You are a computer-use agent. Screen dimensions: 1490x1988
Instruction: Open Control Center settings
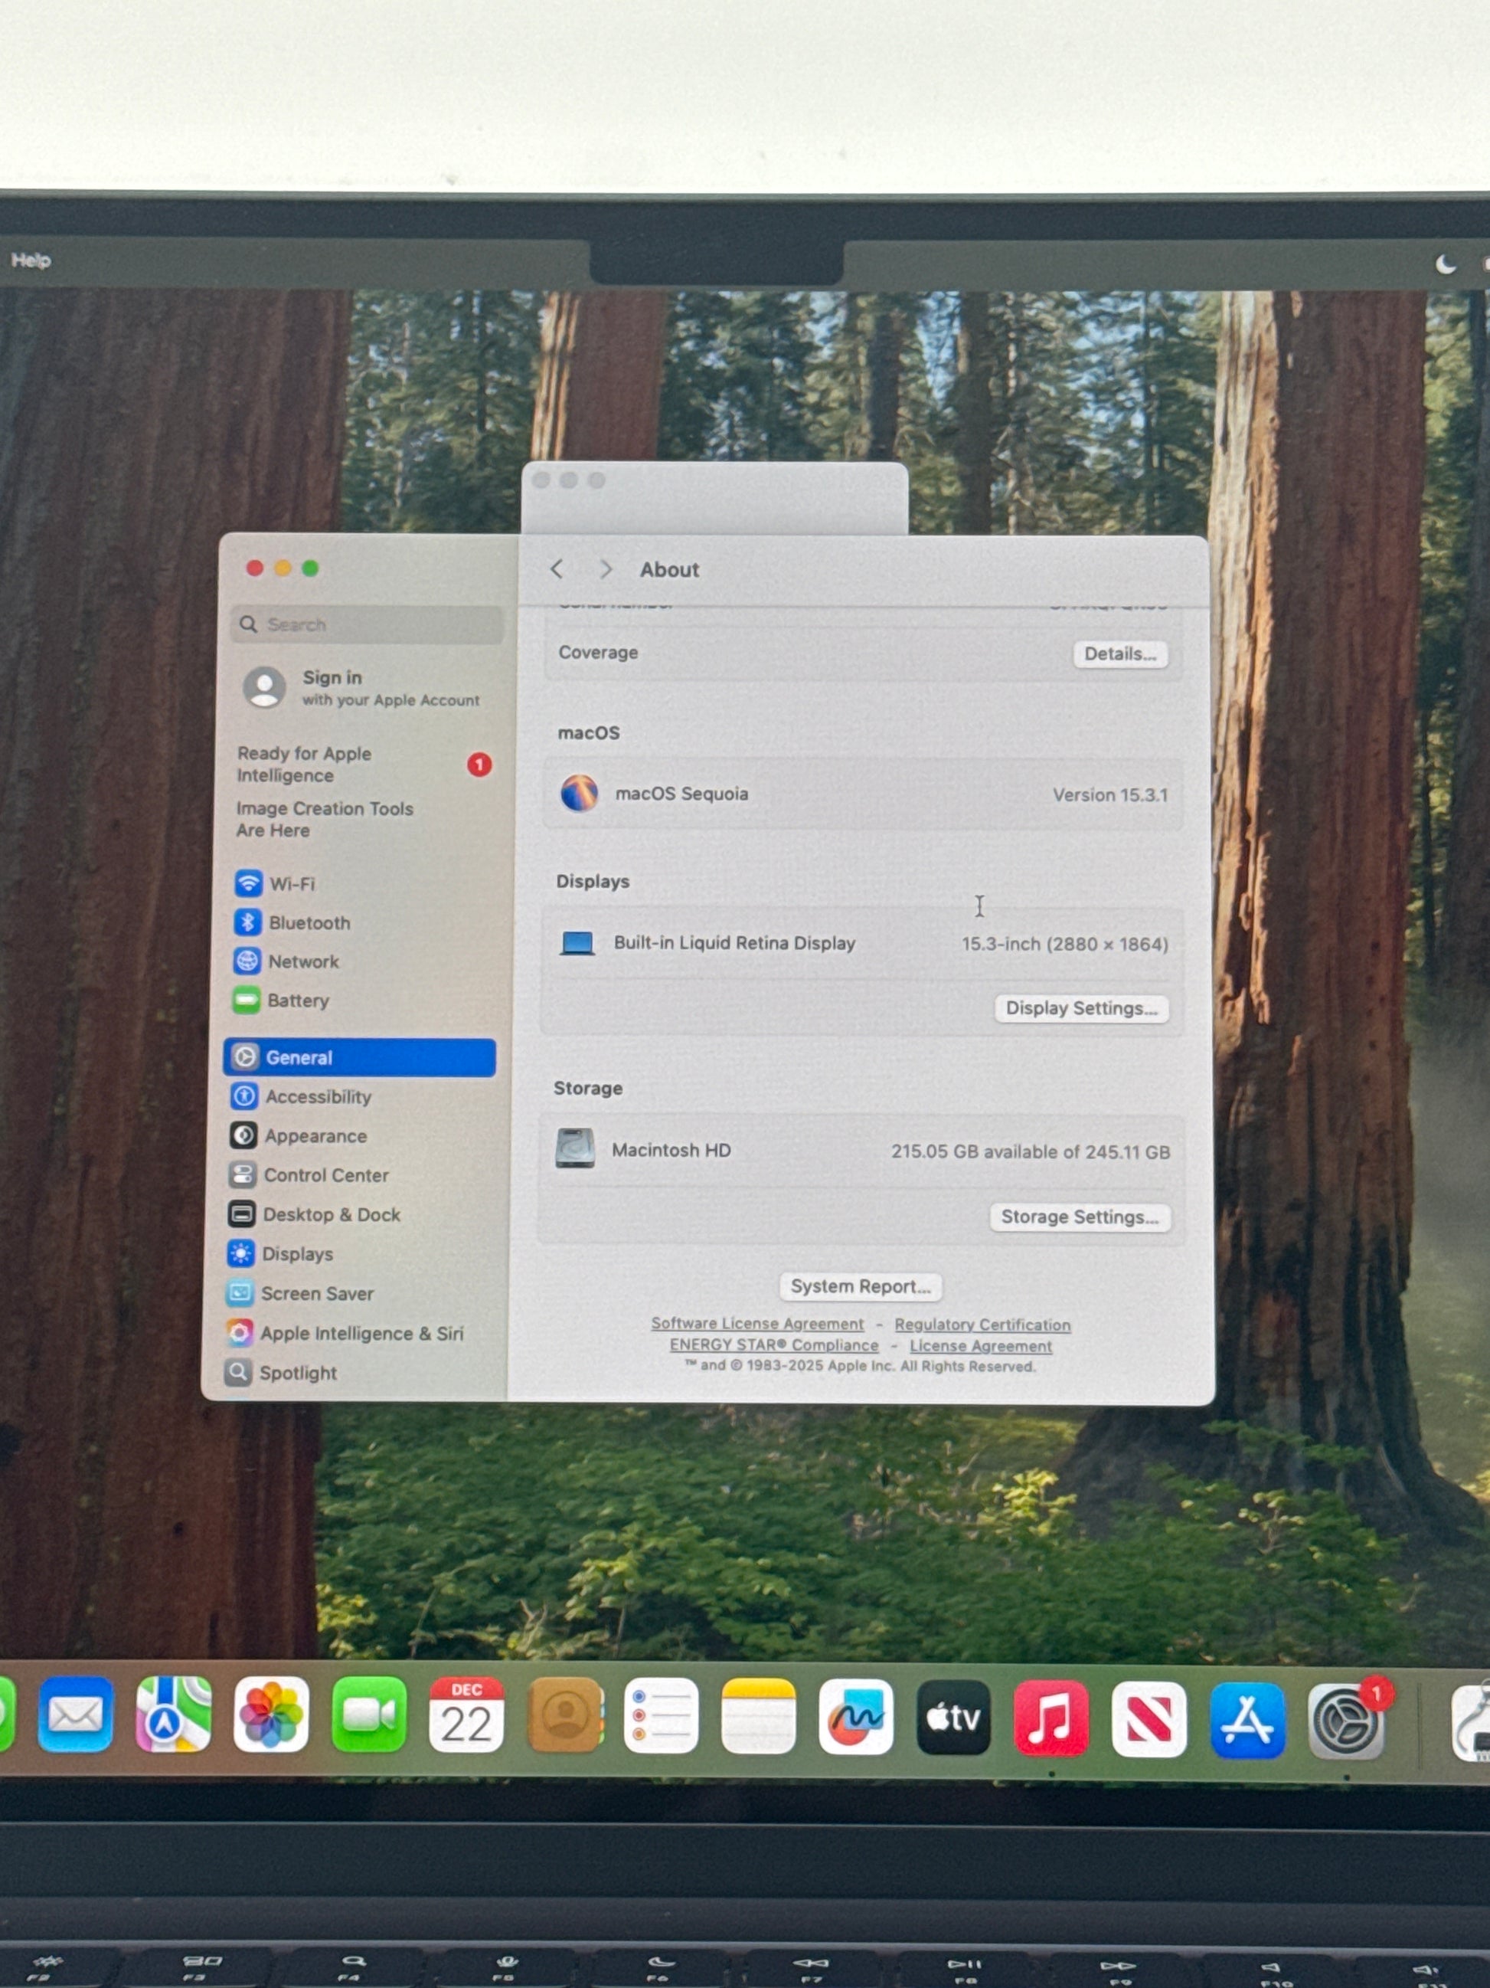(325, 1174)
